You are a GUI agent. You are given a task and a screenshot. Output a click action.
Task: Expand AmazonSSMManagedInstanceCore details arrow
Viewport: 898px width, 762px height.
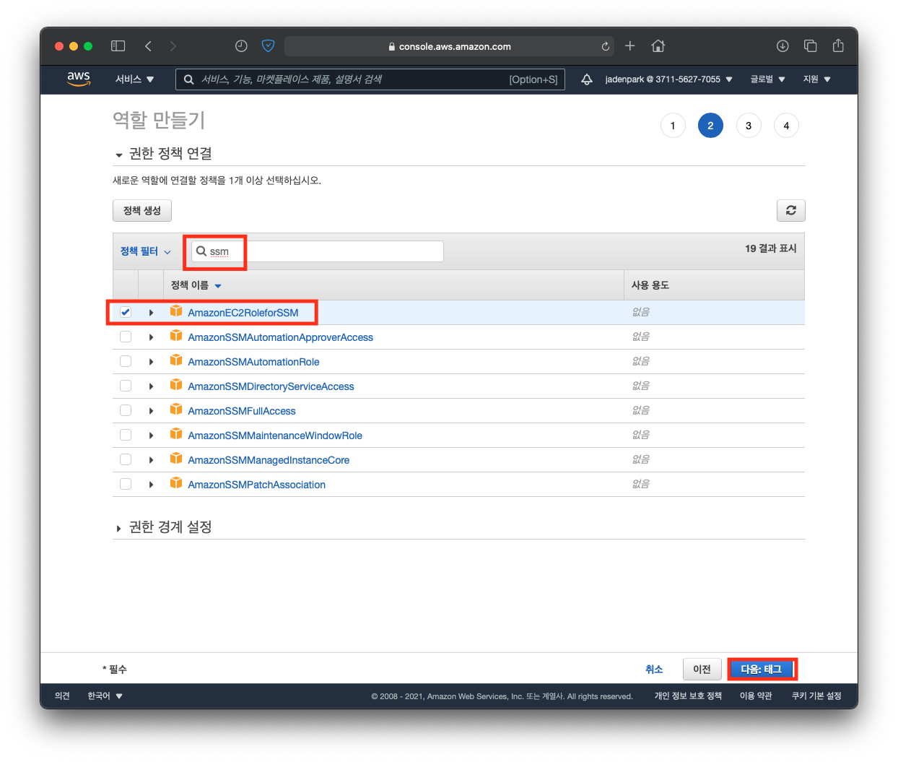coord(151,460)
